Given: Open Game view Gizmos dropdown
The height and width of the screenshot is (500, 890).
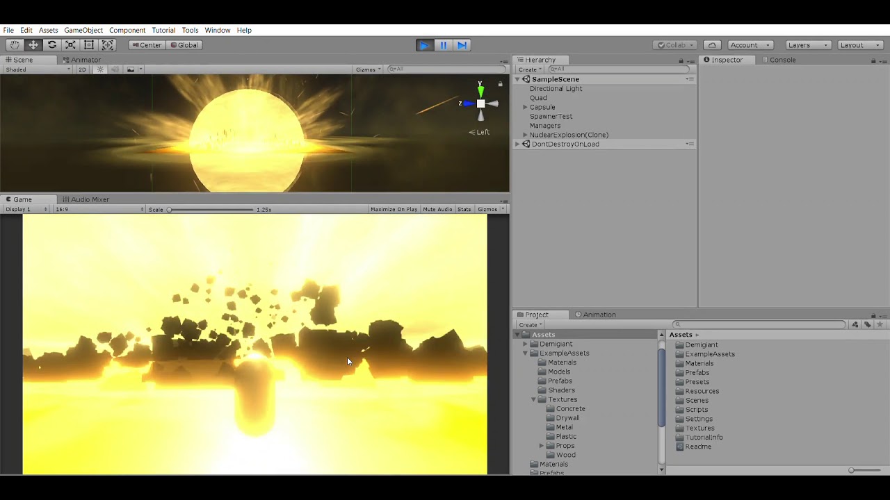Looking at the screenshot, I should (490, 209).
